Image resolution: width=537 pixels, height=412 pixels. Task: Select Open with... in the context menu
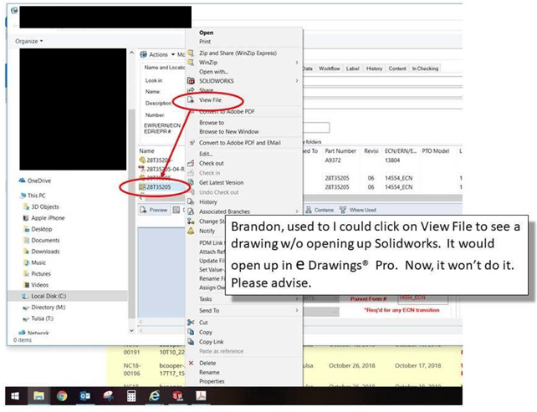tap(213, 72)
